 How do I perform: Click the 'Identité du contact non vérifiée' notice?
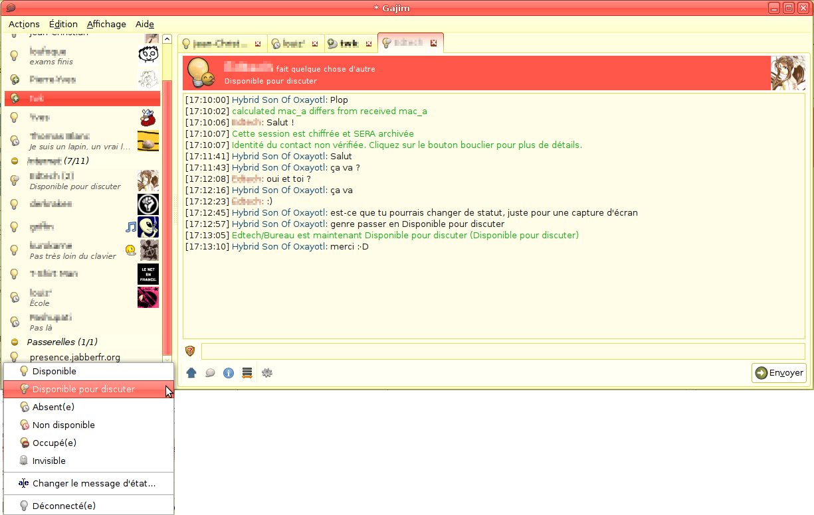[x=407, y=145]
